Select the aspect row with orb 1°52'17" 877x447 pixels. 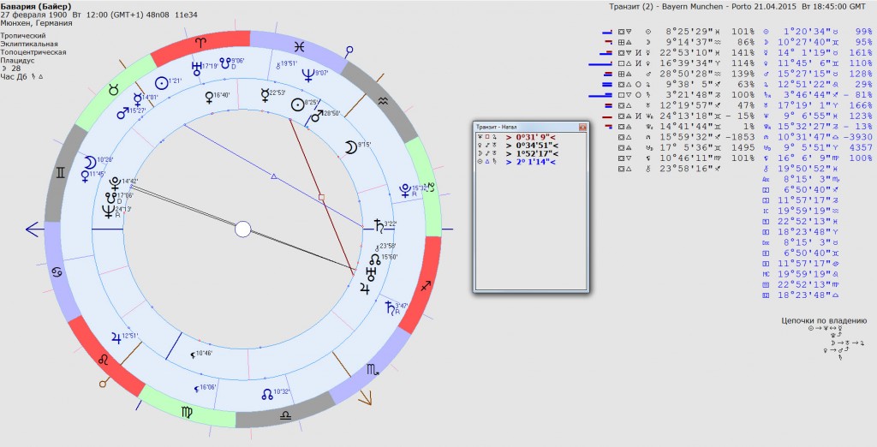point(530,154)
